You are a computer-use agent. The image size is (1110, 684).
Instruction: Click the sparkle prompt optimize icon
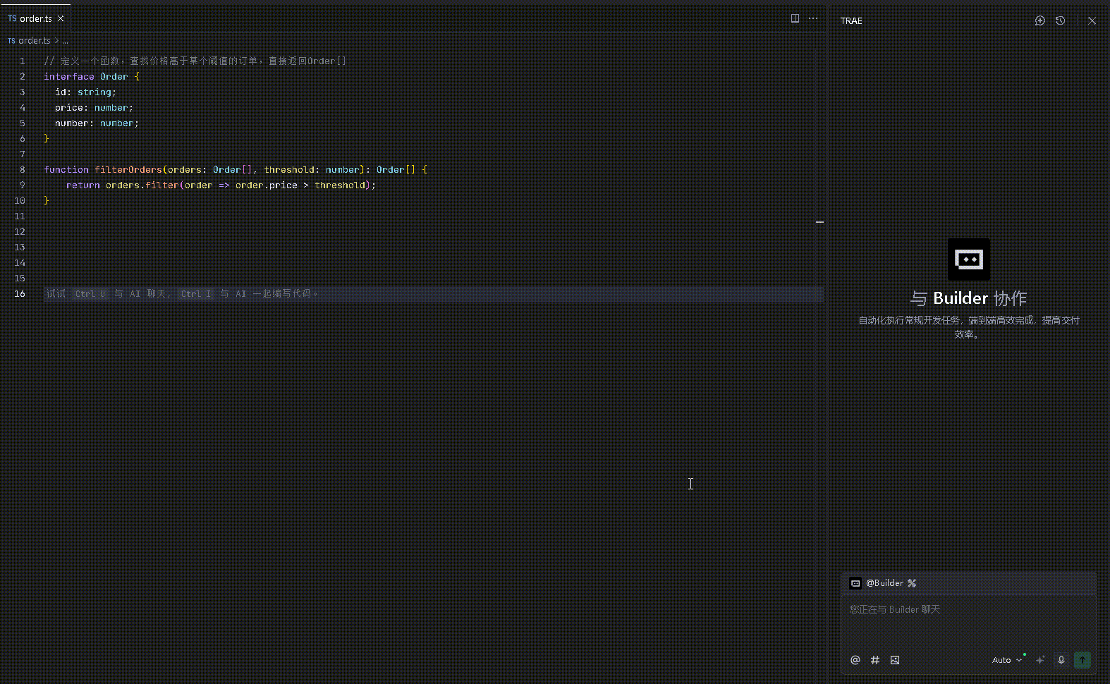tap(1040, 660)
